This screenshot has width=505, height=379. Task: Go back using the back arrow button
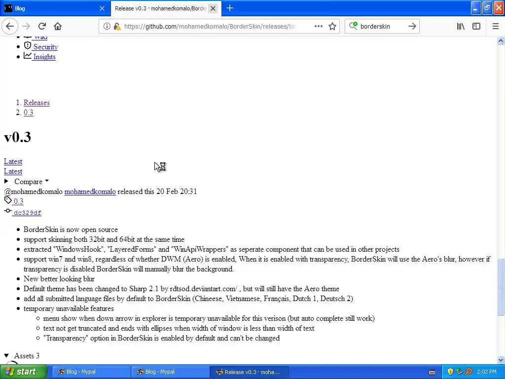tap(10, 26)
